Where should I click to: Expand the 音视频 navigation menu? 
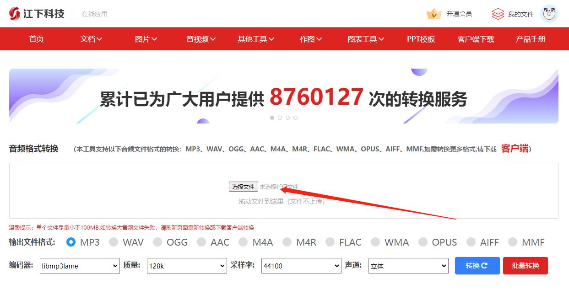[201, 39]
